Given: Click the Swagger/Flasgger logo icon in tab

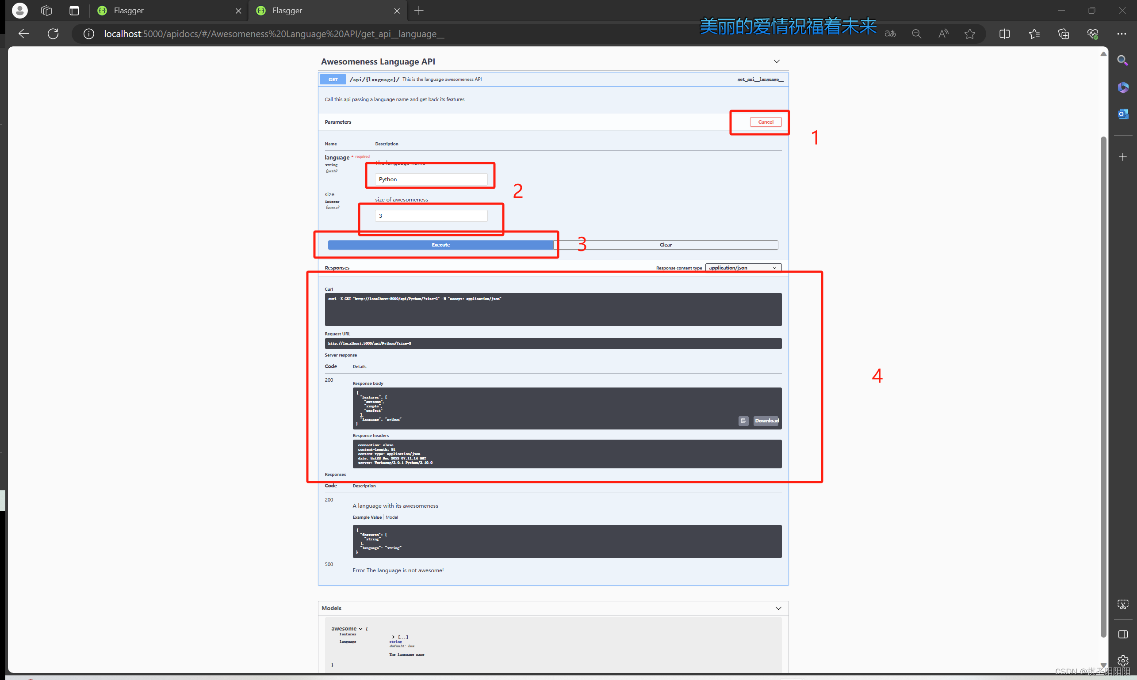Looking at the screenshot, I should 102,10.
